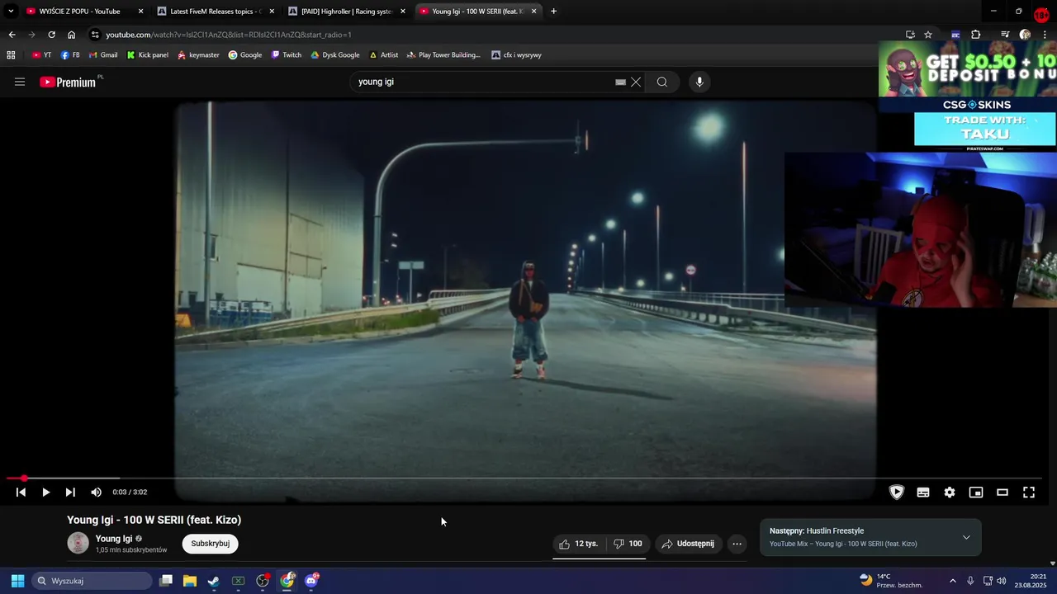Open a new browser tab
The height and width of the screenshot is (594, 1057).
pyautogui.click(x=553, y=12)
